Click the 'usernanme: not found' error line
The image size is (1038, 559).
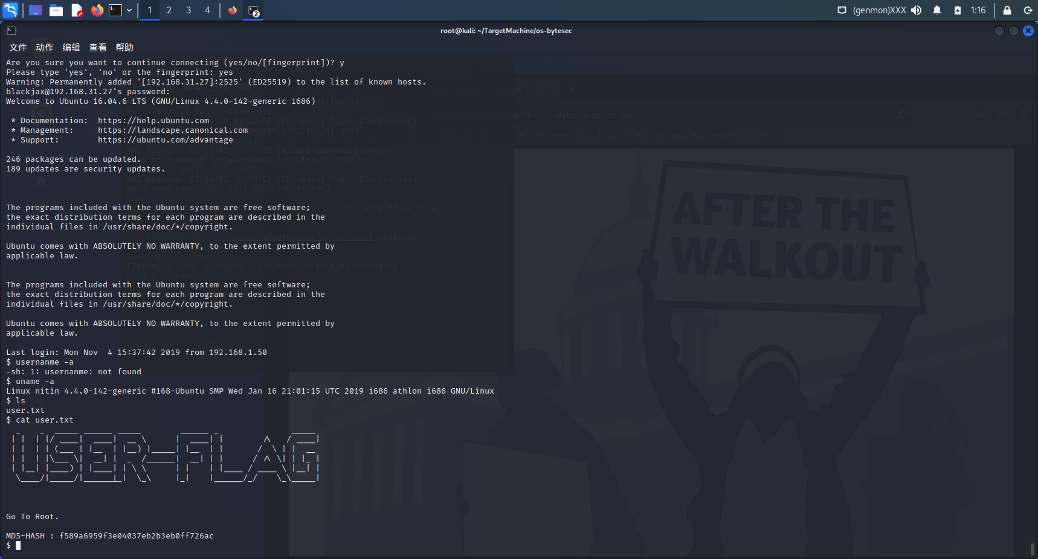(x=74, y=372)
